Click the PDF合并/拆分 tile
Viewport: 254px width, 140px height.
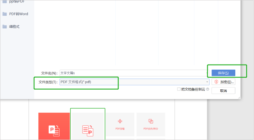tap(151, 124)
